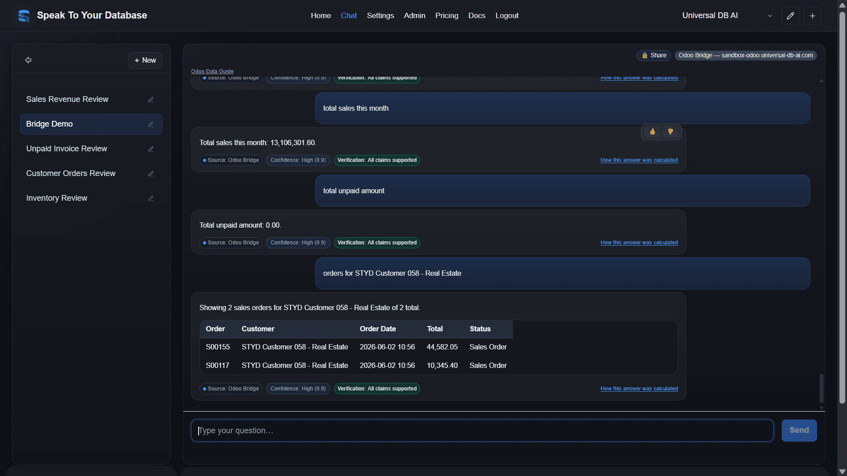Click rename pencil beside Sales Revenue Review
The height and width of the screenshot is (476, 847).
pos(151,100)
